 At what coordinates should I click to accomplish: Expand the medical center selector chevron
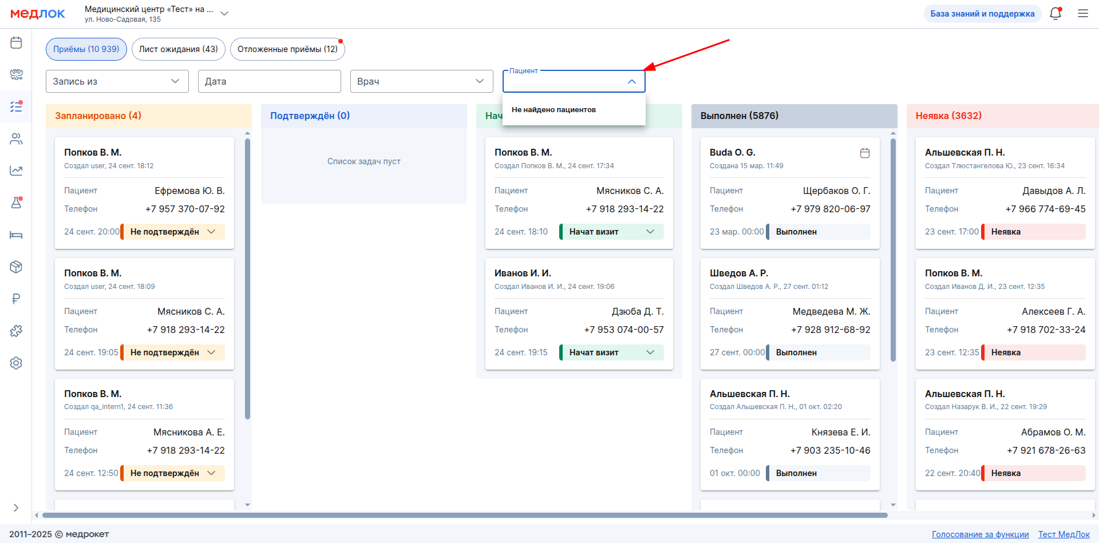point(224,14)
